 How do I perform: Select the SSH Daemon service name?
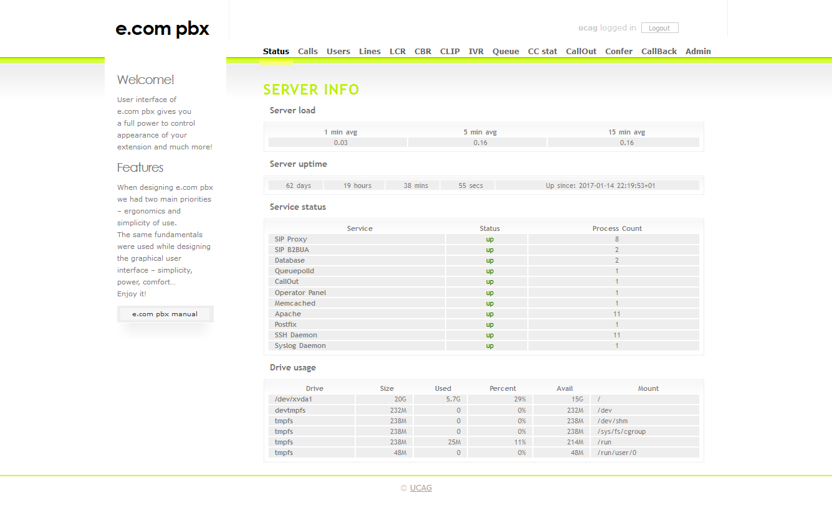click(296, 335)
